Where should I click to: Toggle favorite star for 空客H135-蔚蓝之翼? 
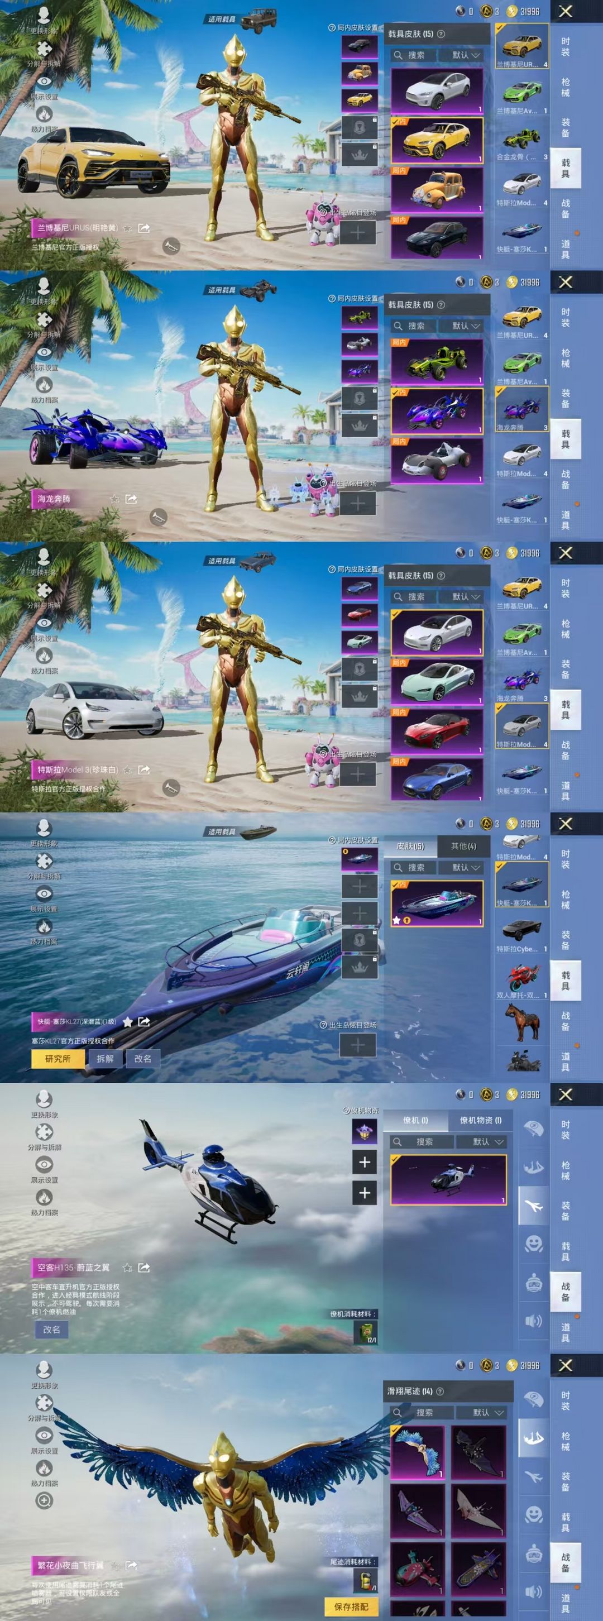point(128,1268)
